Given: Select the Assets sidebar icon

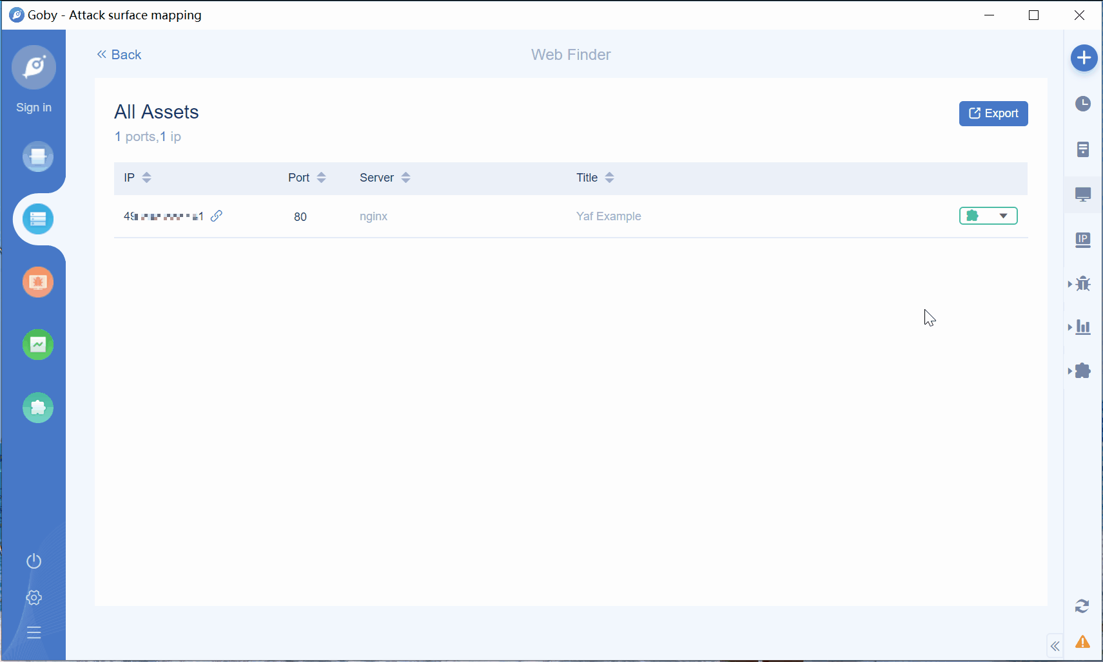Looking at the screenshot, I should point(38,220).
